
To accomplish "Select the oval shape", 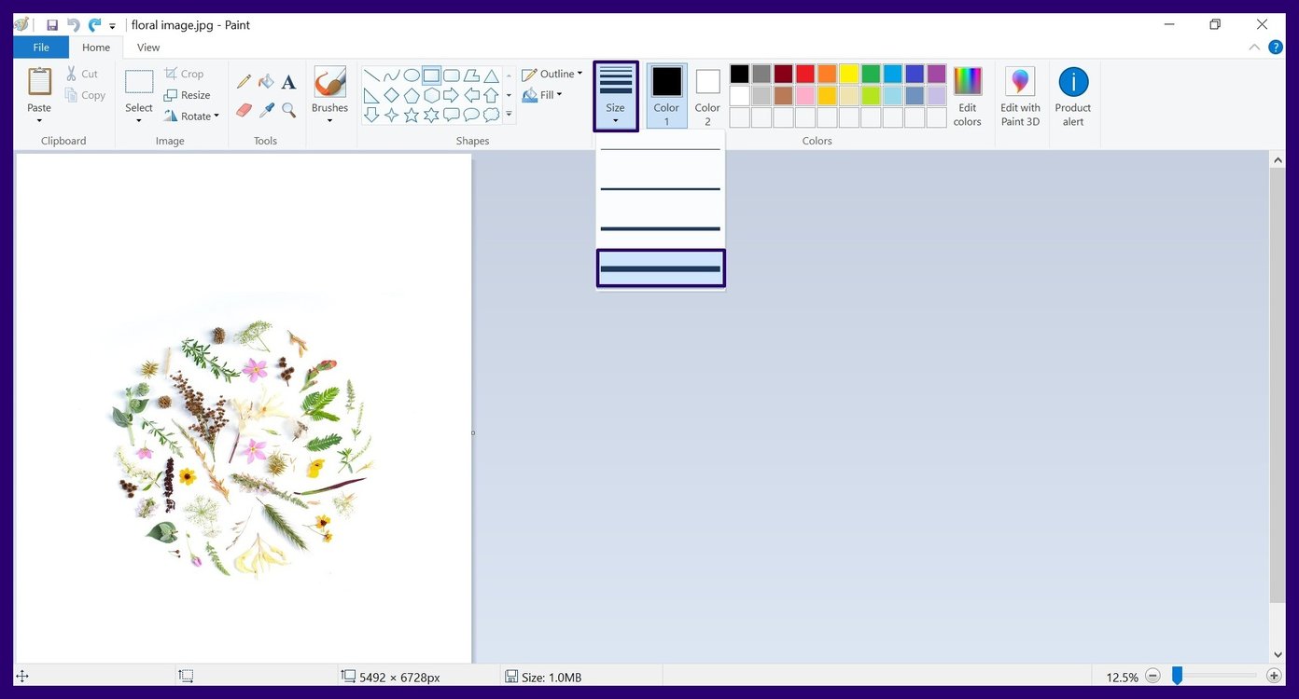I will coord(412,75).
